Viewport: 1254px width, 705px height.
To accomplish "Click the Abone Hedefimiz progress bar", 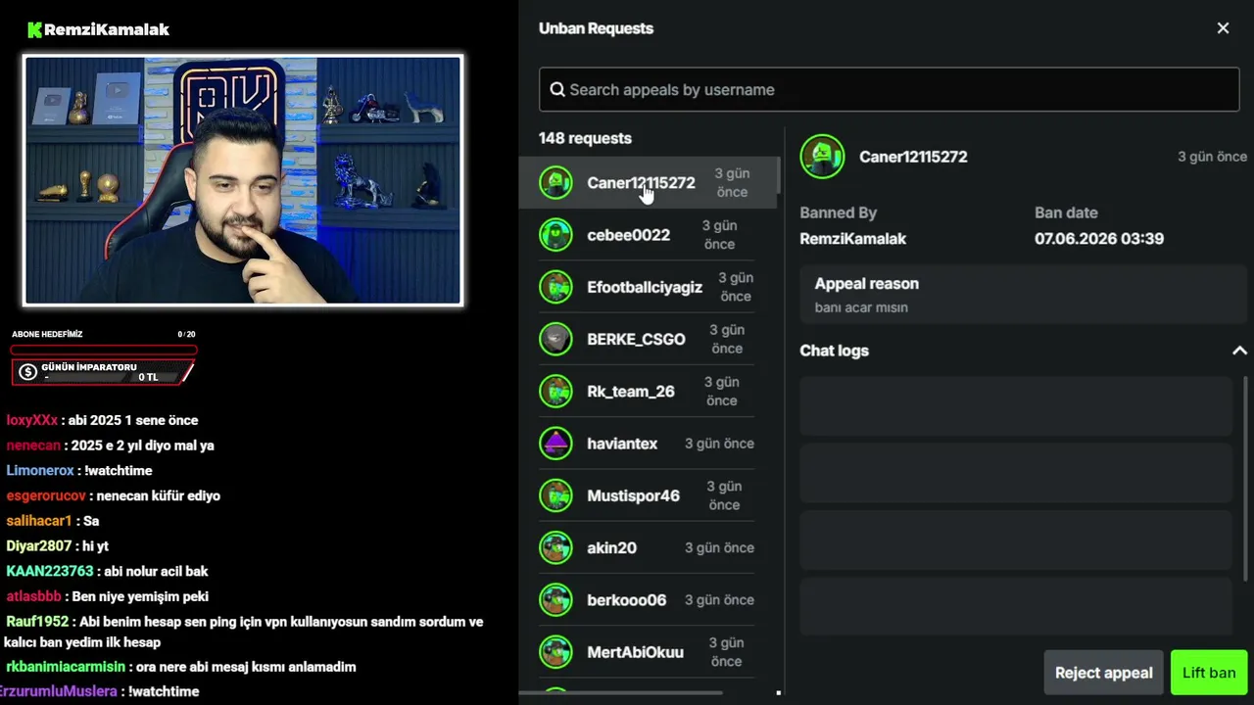I will (104, 351).
